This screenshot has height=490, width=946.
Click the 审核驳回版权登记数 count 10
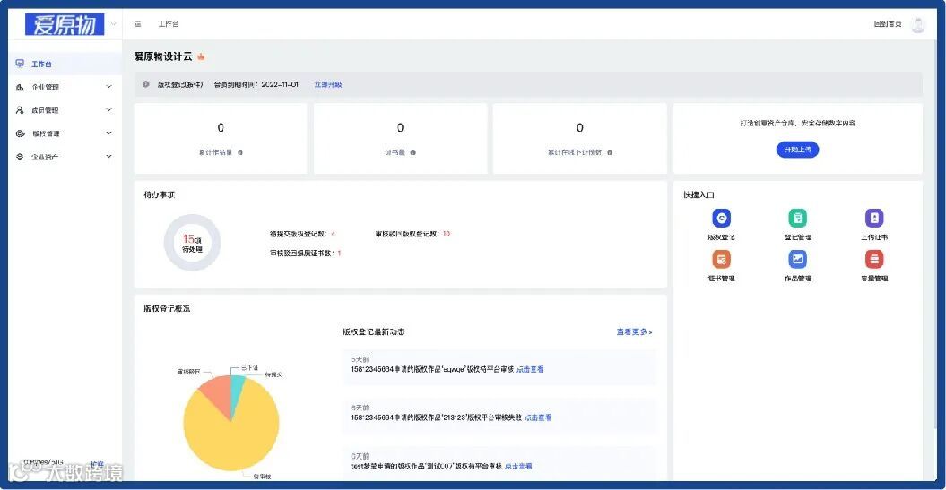(447, 234)
